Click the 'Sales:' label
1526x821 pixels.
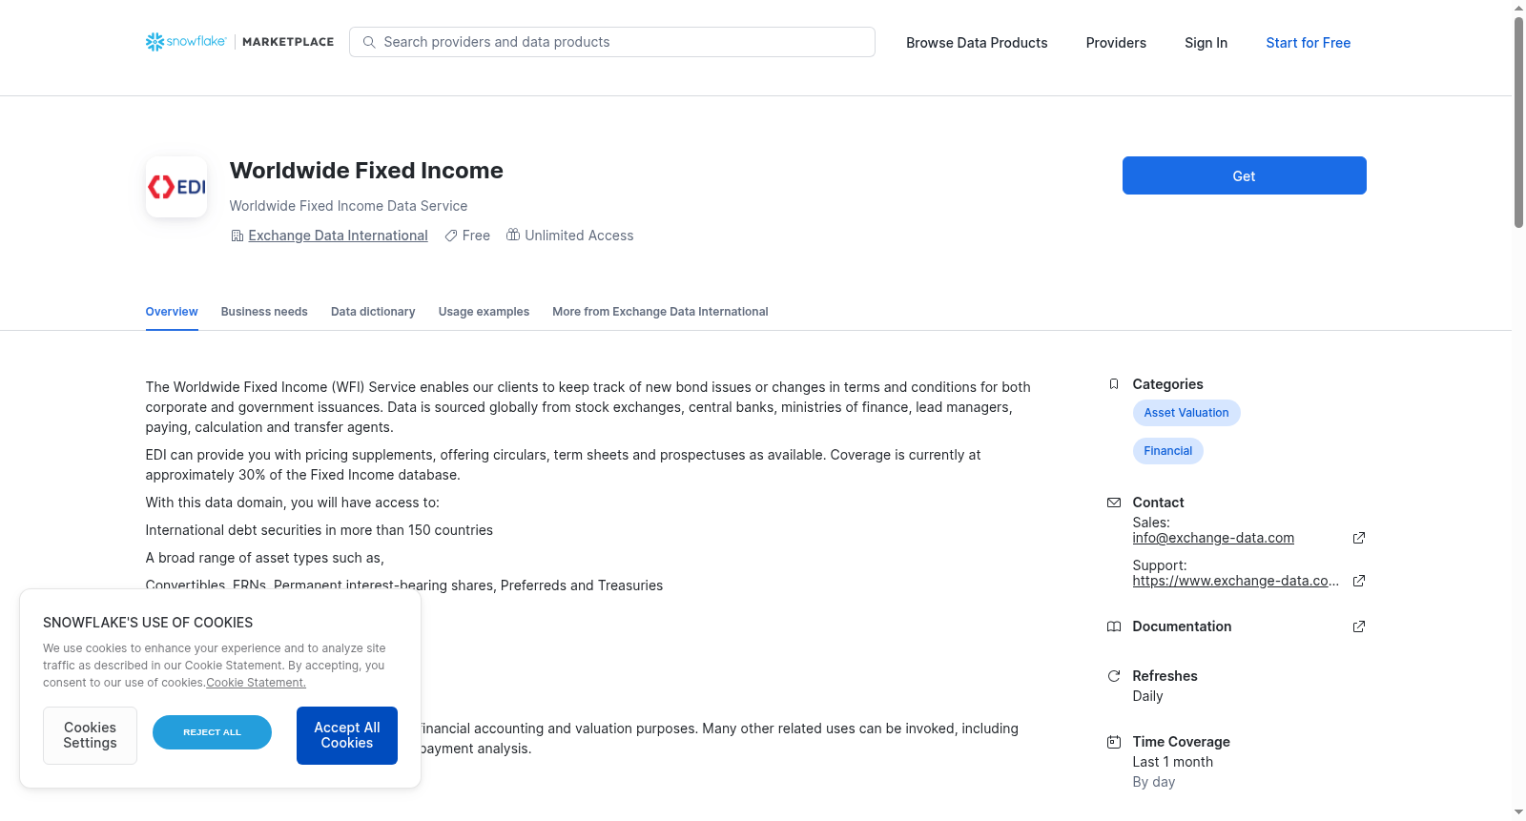tap(1151, 523)
